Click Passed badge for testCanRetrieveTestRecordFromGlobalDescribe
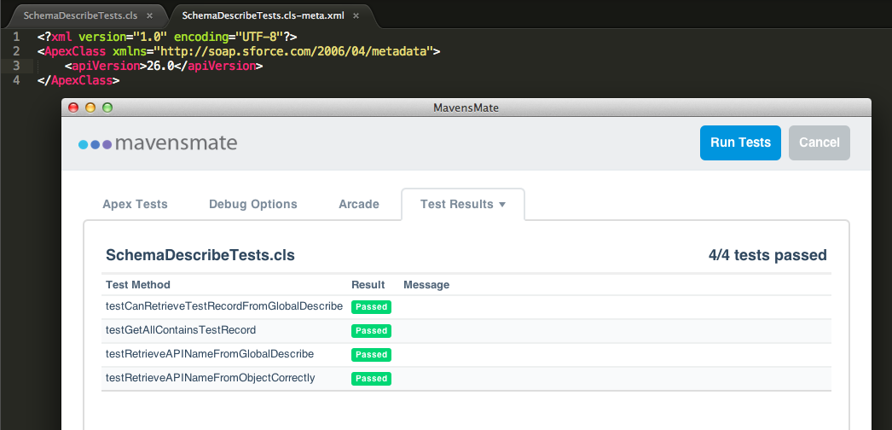The height and width of the screenshot is (430, 892). pyautogui.click(x=372, y=307)
